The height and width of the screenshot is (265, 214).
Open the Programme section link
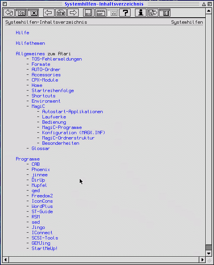[28, 159]
